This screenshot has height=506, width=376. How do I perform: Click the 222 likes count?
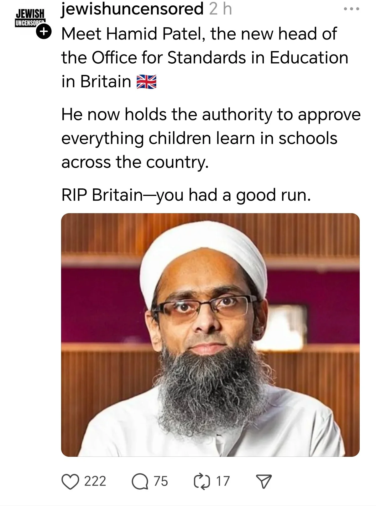click(x=95, y=481)
